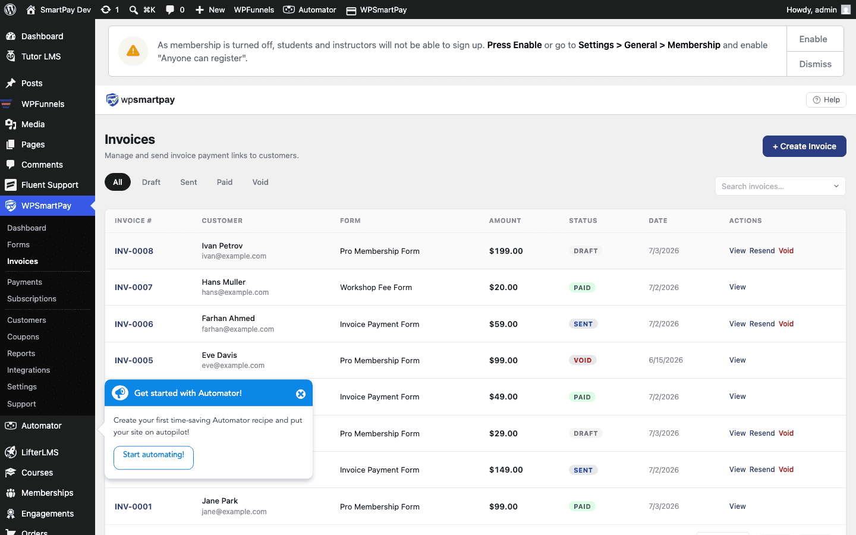Viewport: 856px width, 535px height.
Task: Void invoice INV-0008
Action: (786, 251)
